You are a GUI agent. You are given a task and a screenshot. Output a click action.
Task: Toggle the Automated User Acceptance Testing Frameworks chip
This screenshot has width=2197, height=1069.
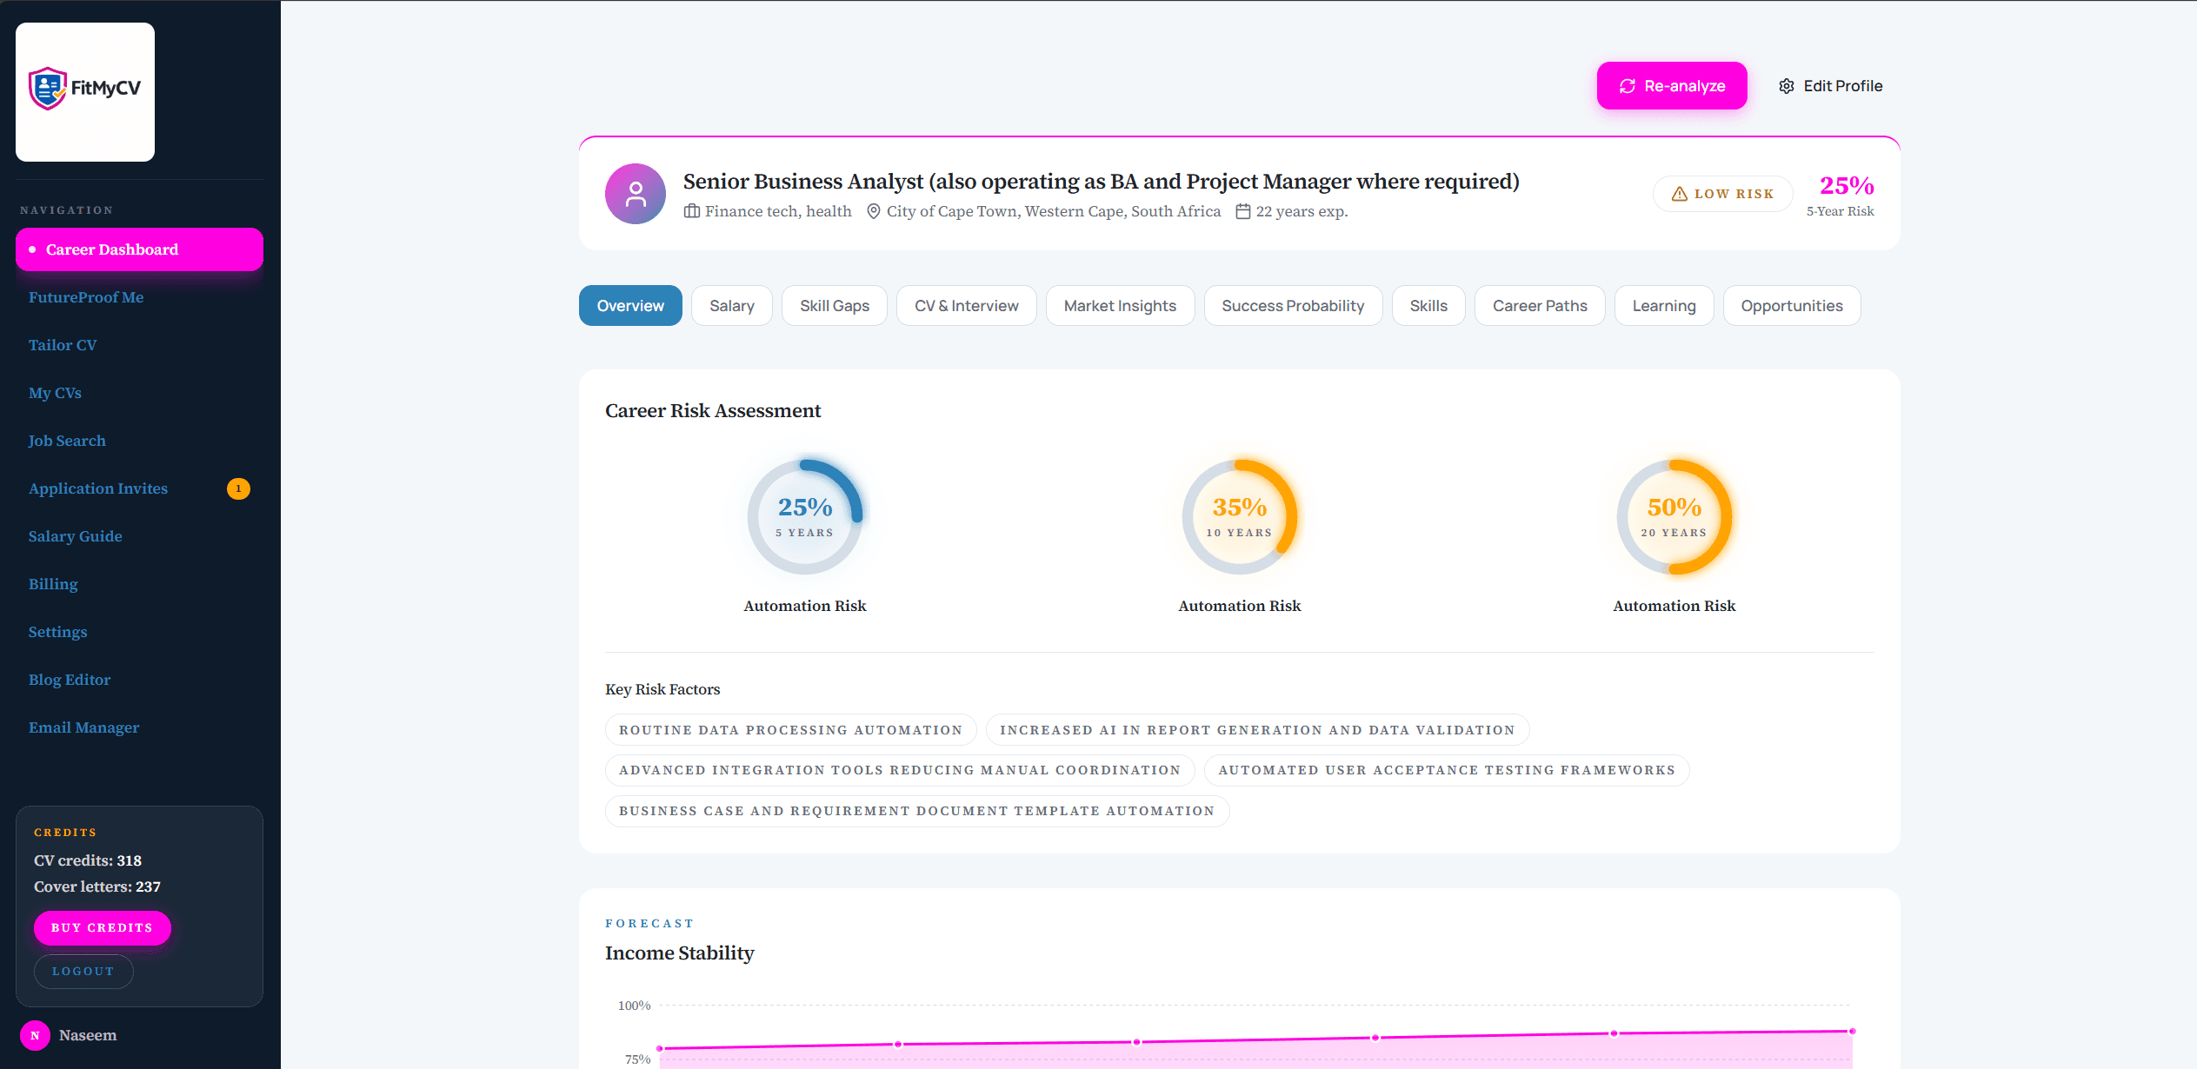pos(1446,770)
